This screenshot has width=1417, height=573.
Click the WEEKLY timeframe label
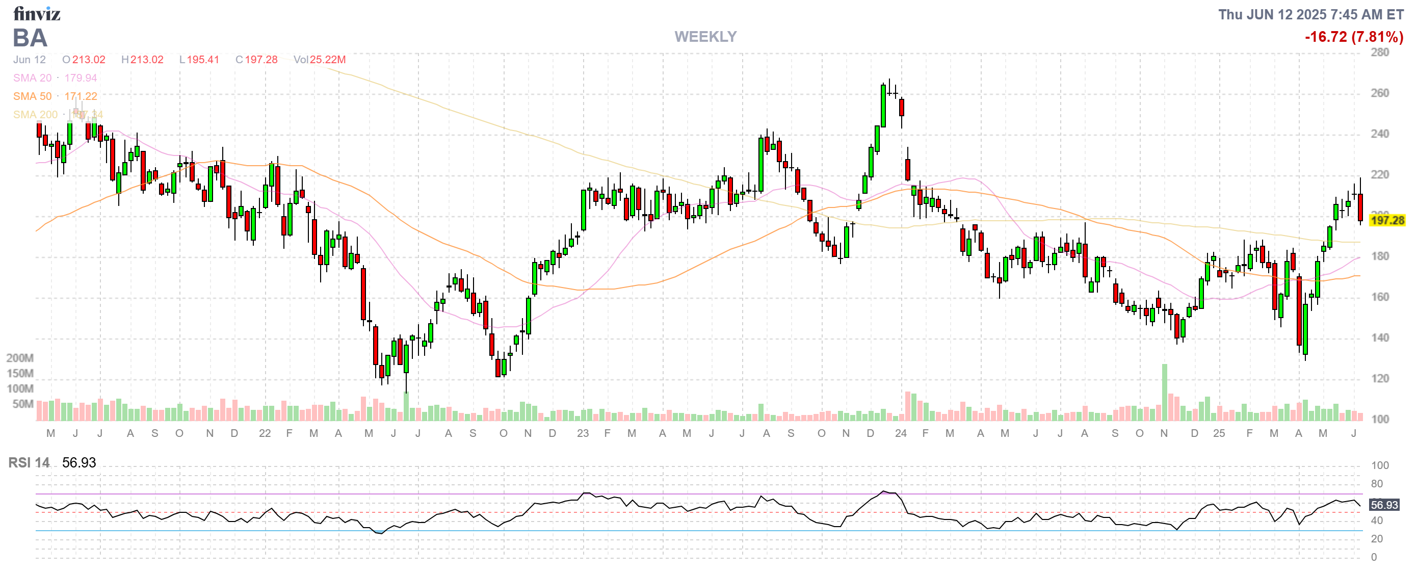click(705, 36)
